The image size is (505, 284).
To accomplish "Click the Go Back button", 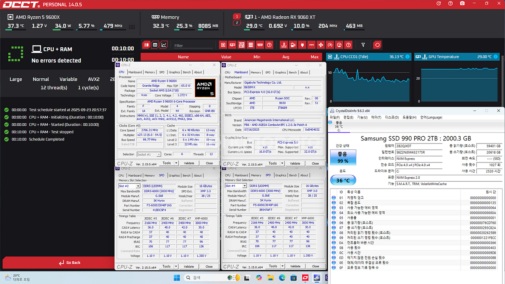I will pos(69,262).
